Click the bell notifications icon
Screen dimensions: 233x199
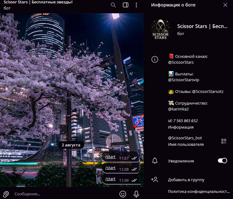click(155, 161)
